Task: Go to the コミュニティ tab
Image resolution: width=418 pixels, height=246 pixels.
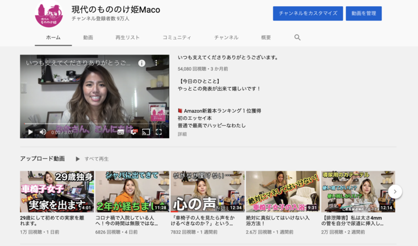Action: click(x=177, y=37)
